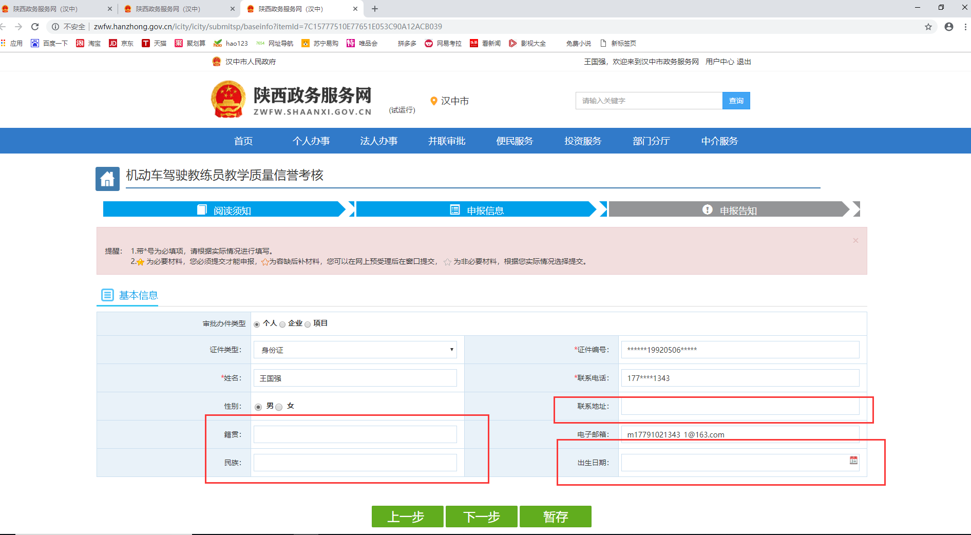The height and width of the screenshot is (535, 971).
Task: Open the birth date calendar picker icon
Action: pos(853,461)
